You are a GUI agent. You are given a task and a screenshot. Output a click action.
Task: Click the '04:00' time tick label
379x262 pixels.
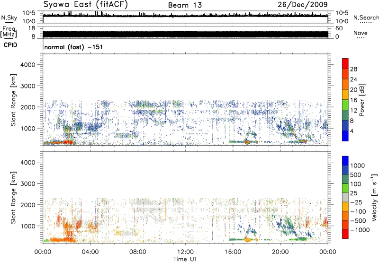90,252
